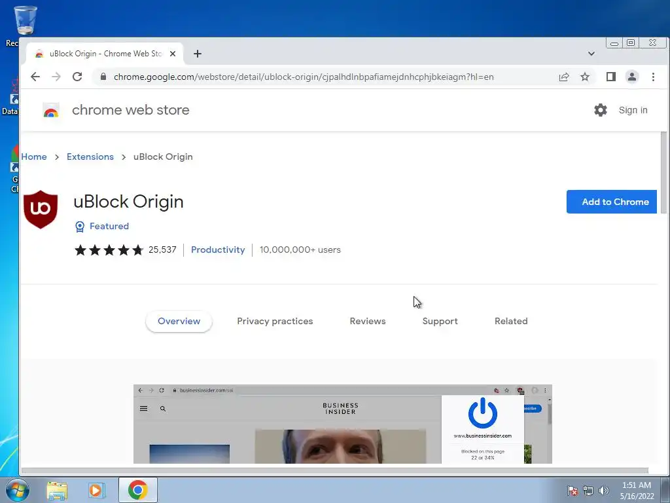
Task: Click the five-star rating
Action: (x=109, y=250)
